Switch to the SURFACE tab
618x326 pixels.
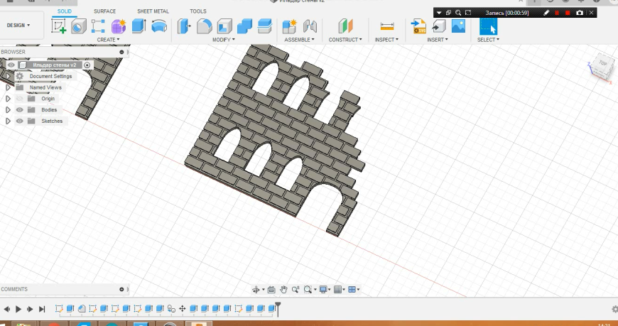104,11
